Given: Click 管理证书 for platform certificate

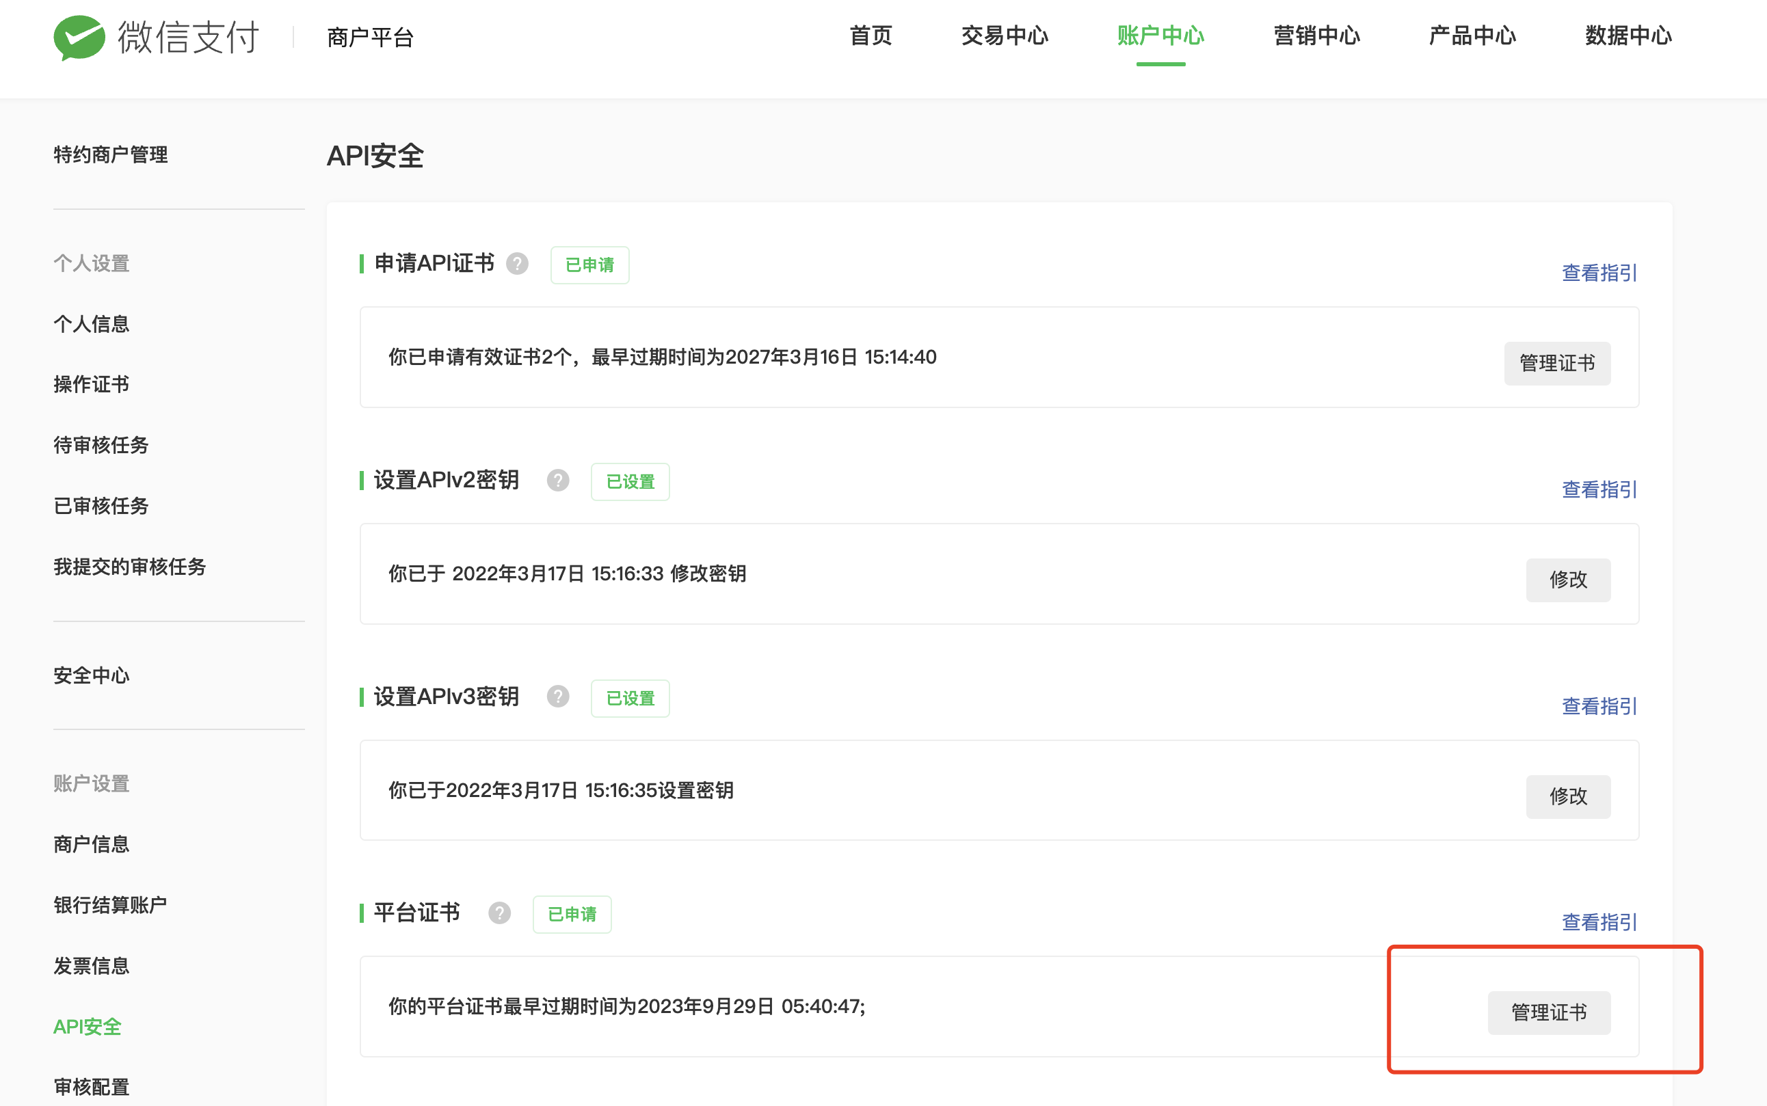Looking at the screenshot, I should coord(1548,1012).
